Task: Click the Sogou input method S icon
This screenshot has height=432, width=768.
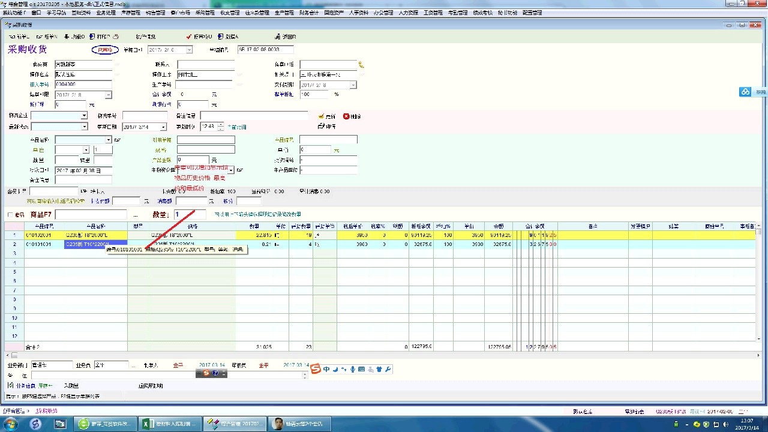Action: click(x=316, y=369)
